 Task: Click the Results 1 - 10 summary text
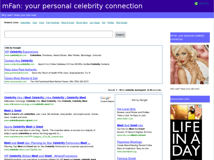135,90
